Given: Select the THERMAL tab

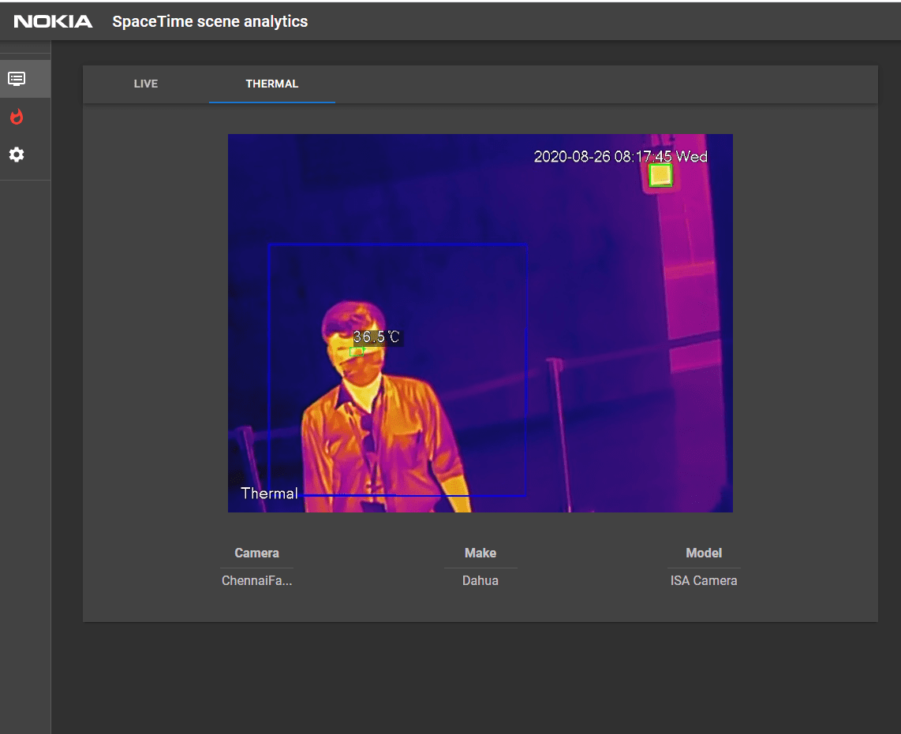Looking at the screenshot, I should pos(271,84).
